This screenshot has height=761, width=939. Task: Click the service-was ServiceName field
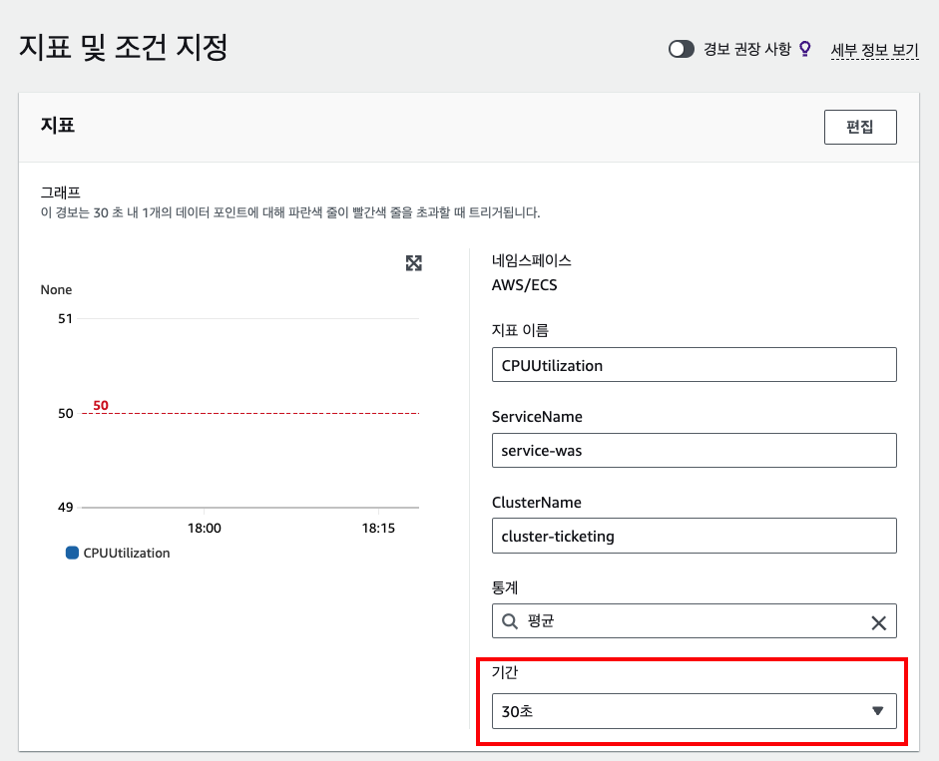click(x=695, y=450)
